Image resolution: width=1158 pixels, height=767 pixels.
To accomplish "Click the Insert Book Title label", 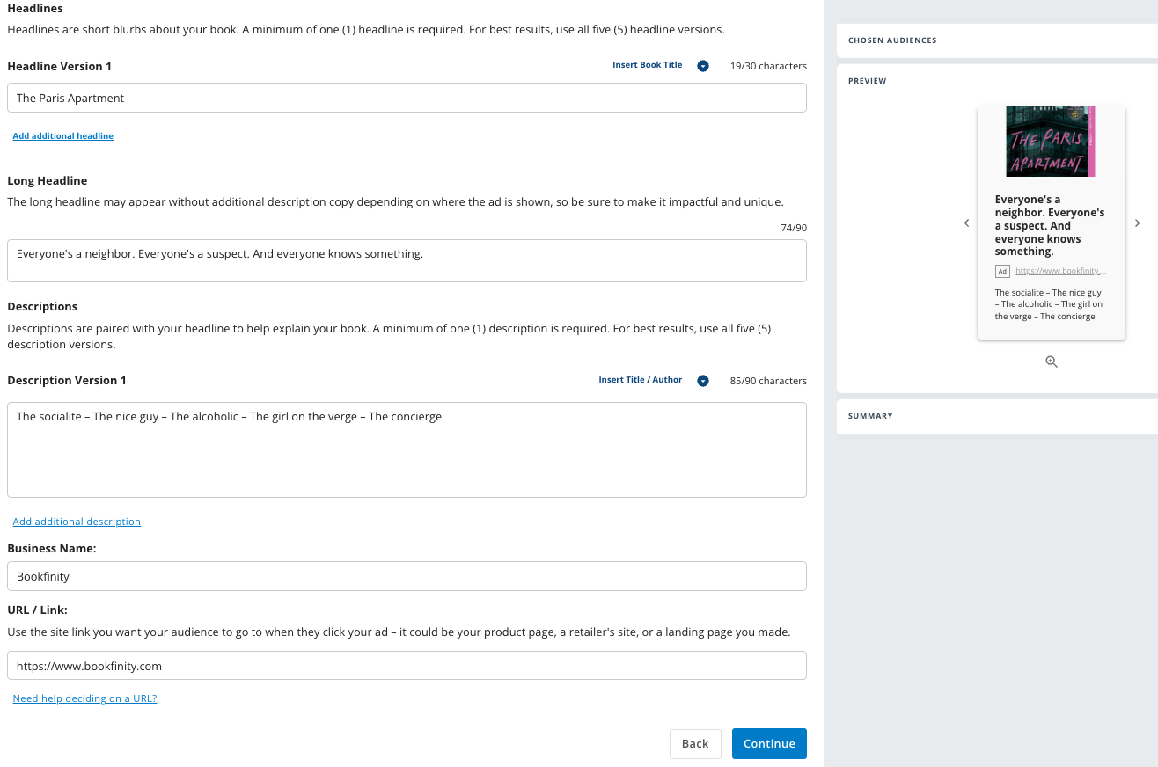I will click(x=648, y=65).
